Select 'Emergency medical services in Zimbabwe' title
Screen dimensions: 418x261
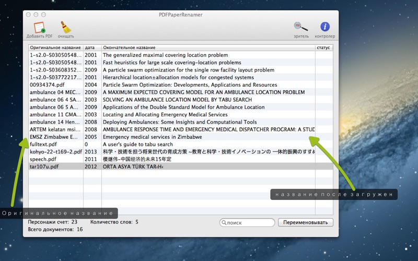point(152,137)
